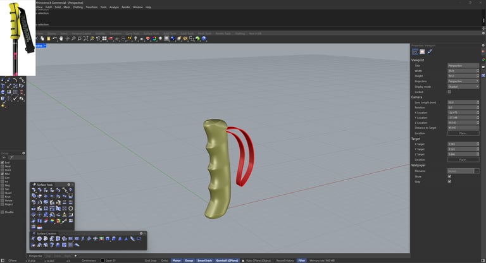The height and width of the screenshot is (263, 486).
Task: Click the red car view icon
Action: pyautogui.click(x=111, y=39)
